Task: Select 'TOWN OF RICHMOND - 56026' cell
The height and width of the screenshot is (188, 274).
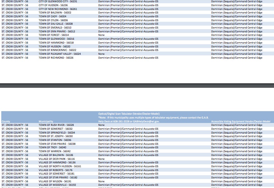Action: [56, 58]
